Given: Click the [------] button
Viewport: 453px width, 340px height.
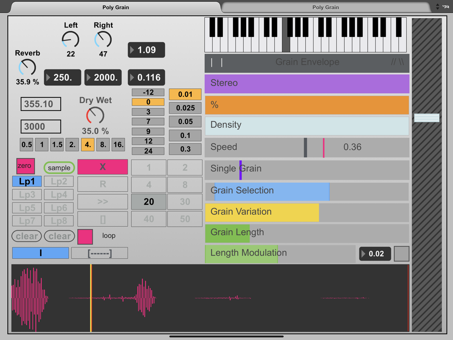Looking at the screenshot, I should point(99,253).
